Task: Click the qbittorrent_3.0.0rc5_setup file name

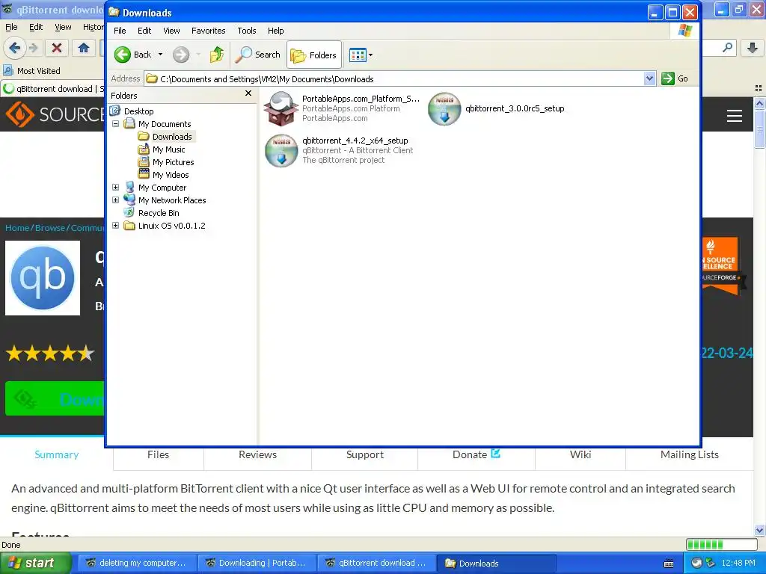Action: [x=515, y=108]
